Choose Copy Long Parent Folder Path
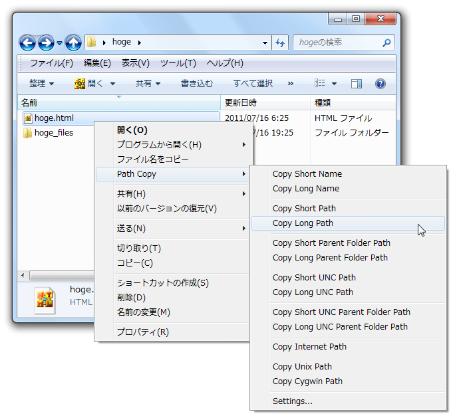This screenshot has height=416, width=453. (348, 258)
